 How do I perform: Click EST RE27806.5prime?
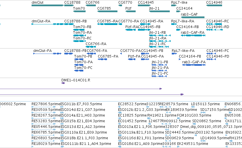[x=46, y=104]
